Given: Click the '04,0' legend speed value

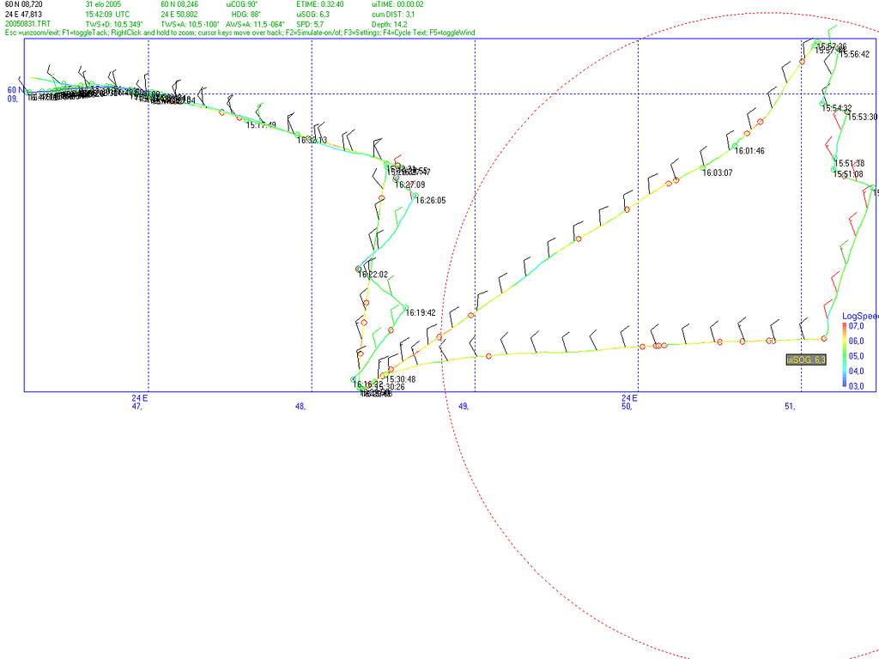Looking at the screenshot, I should (x=856, y=371).
